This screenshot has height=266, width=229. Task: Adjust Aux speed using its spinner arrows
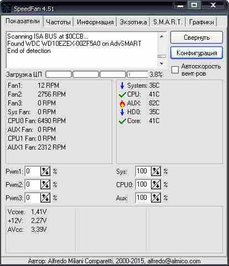coord(156,198)
